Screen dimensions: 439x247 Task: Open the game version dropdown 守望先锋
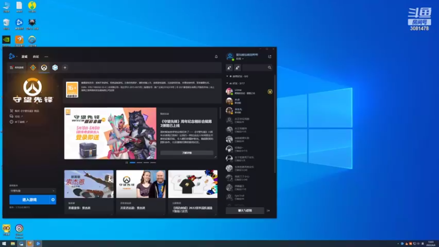coord(32,190)
